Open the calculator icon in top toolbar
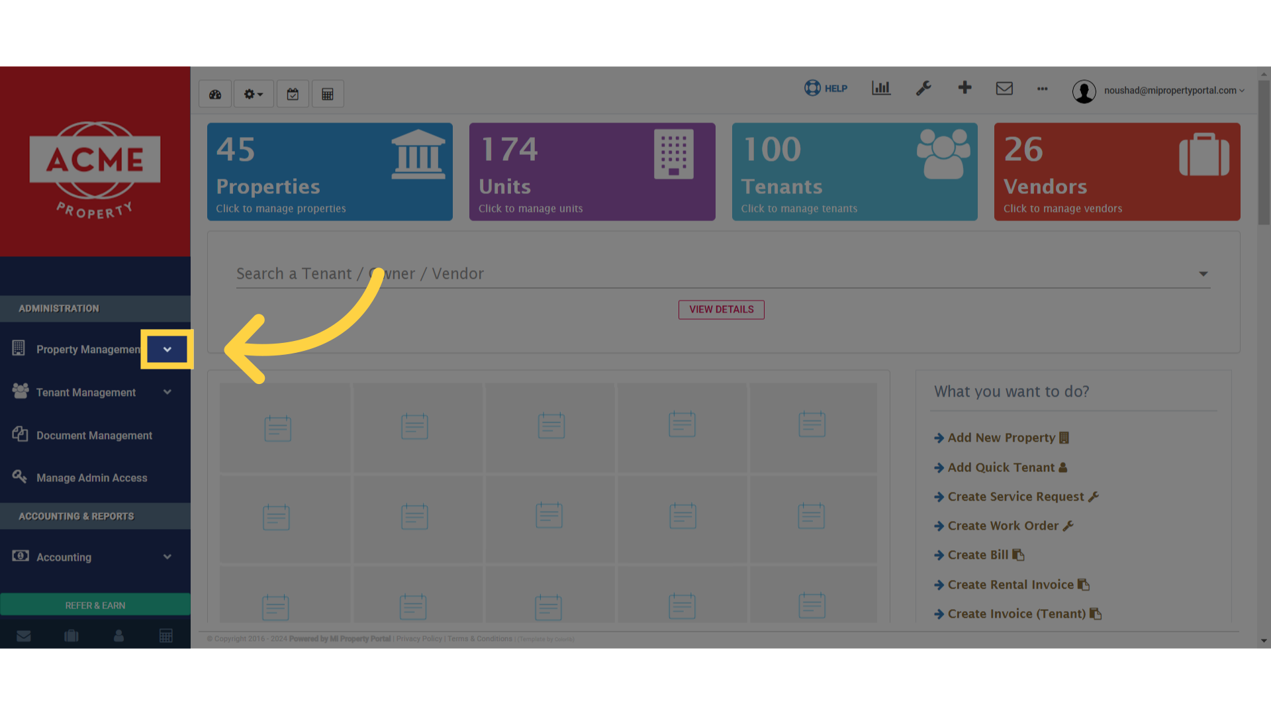 click(328, 94)
